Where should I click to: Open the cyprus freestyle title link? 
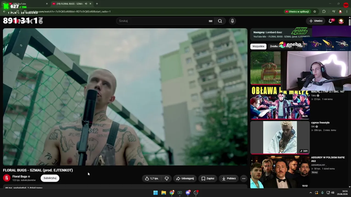pos(320,123)
